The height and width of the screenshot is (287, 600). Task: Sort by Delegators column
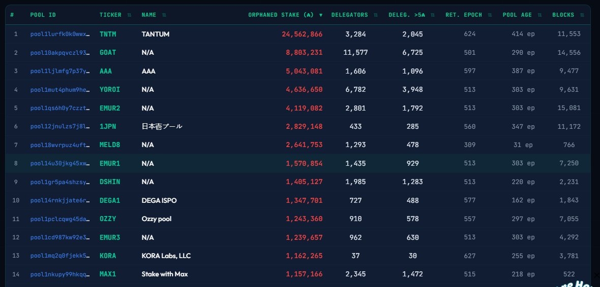tap(354, 15)
